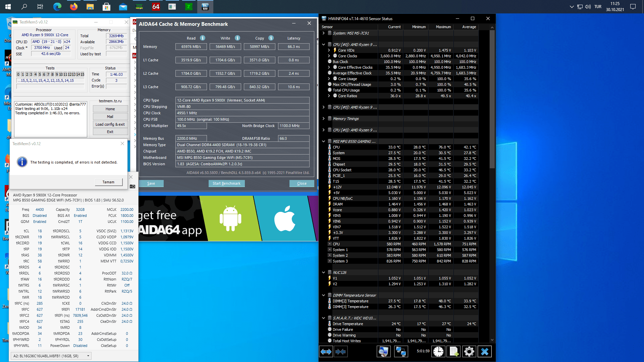644x362 pixels.
Task: Click HWiNFO expand panel arrows icon
Action: [x=326, y=352]
